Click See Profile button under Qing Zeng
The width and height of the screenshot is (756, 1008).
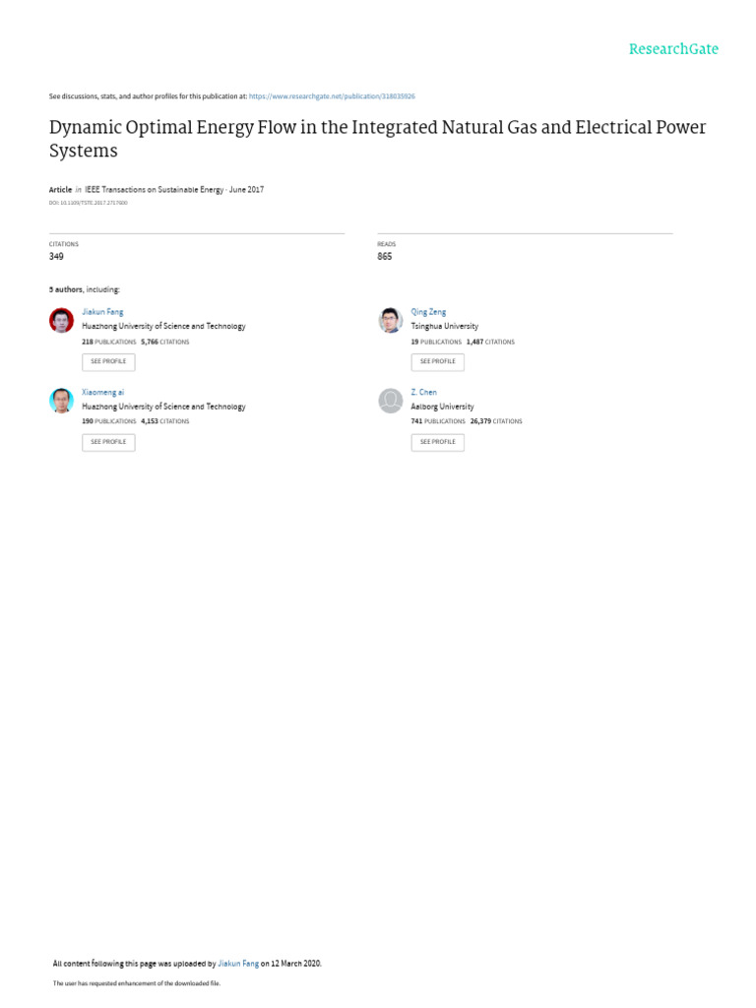point(438,362)
